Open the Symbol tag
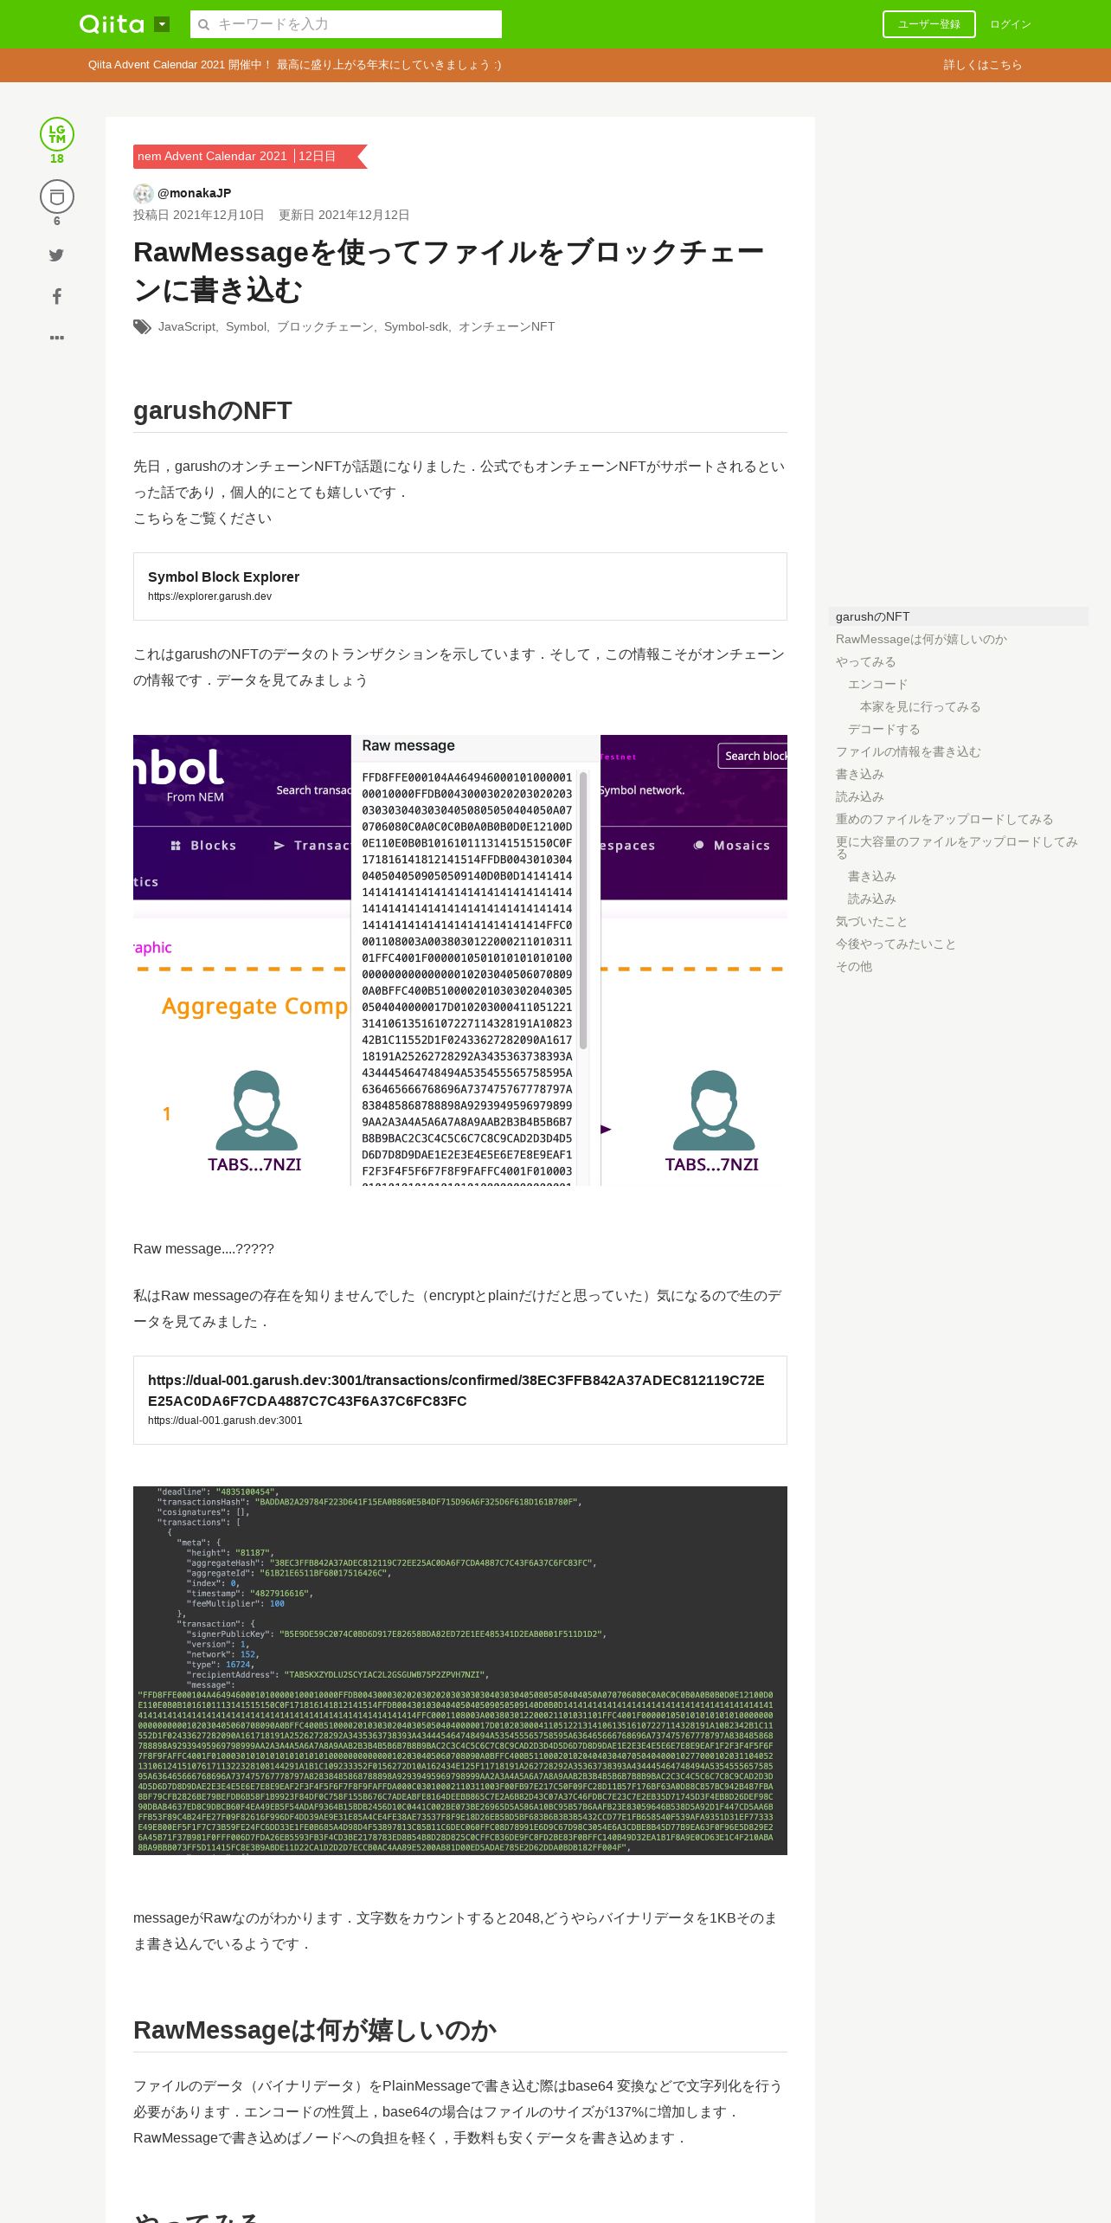 pos(246,326)
